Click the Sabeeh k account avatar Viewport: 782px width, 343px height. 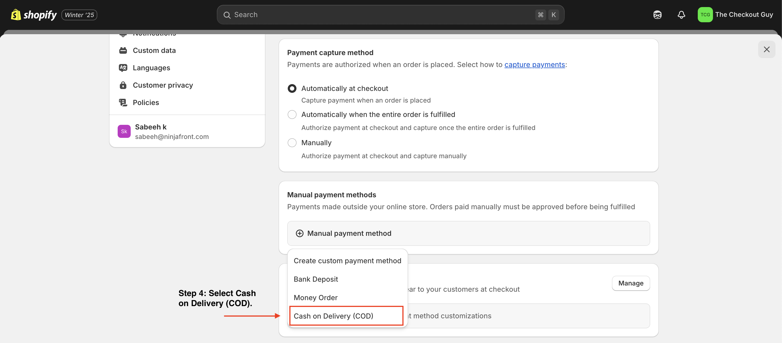click(124, 131)
